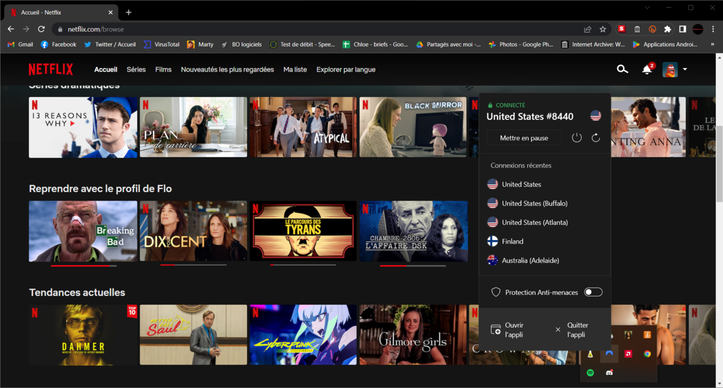Open the Gilmore Girls thumbnail

point(413,334)
